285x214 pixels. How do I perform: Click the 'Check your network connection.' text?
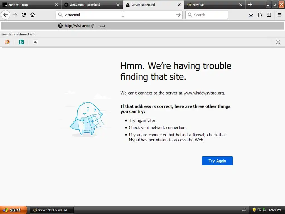coord(158,128)
